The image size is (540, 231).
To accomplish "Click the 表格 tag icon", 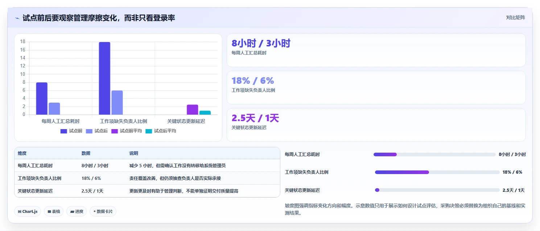I will 49,211.
